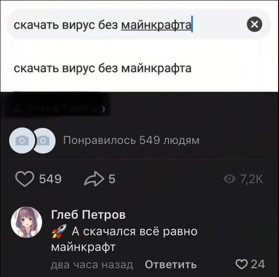Clear the search field with the X icon
This screenshot has width=279, height=277.
(255, 24)
